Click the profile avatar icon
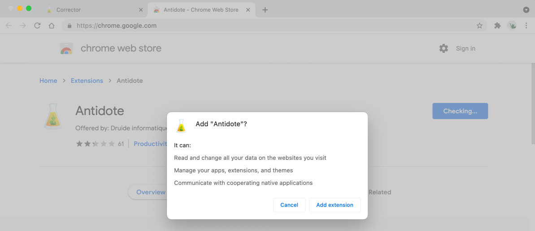535x231 pixels. pos(512,26)
